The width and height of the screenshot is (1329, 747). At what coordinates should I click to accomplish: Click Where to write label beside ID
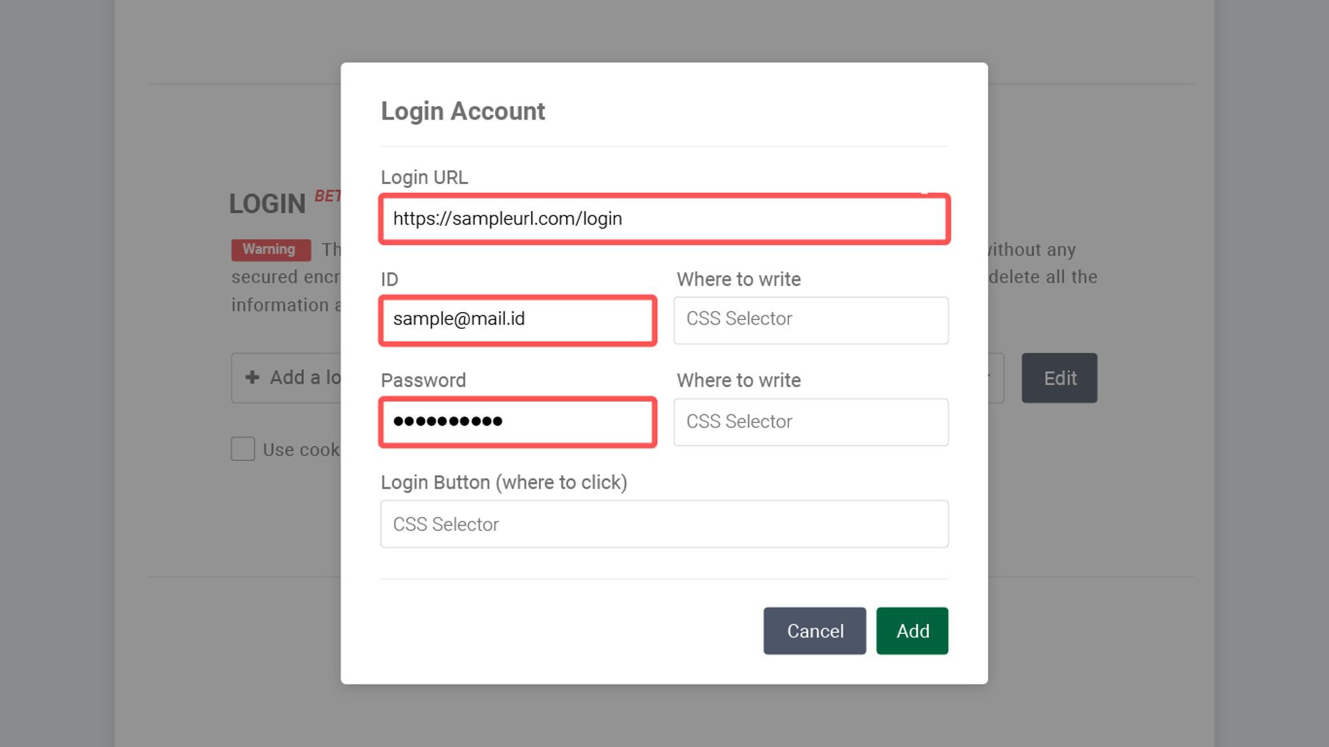pyautogui.click(x=738, y=280)
